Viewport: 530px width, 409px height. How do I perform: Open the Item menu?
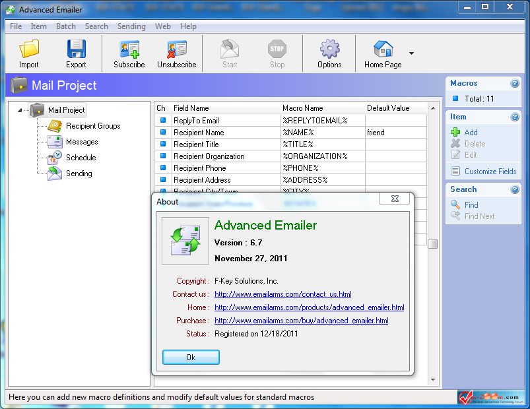tap(38, 26)
